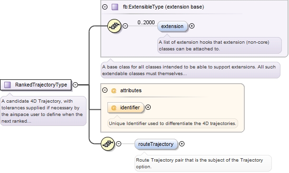Image resolution: width=289 pixels, height=173 pixels.
Task: Select the routeTrajectory element node
Action: point(156,144)
